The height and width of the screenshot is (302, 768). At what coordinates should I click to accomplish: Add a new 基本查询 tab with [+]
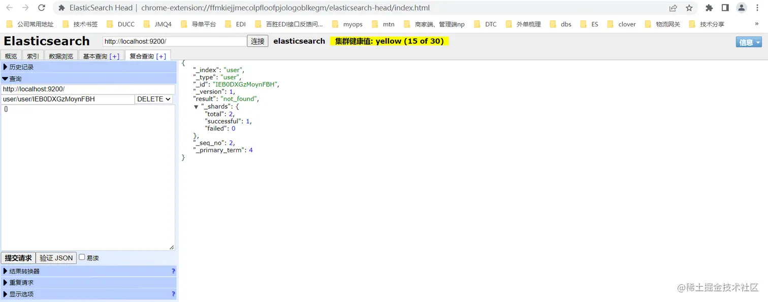114,56
